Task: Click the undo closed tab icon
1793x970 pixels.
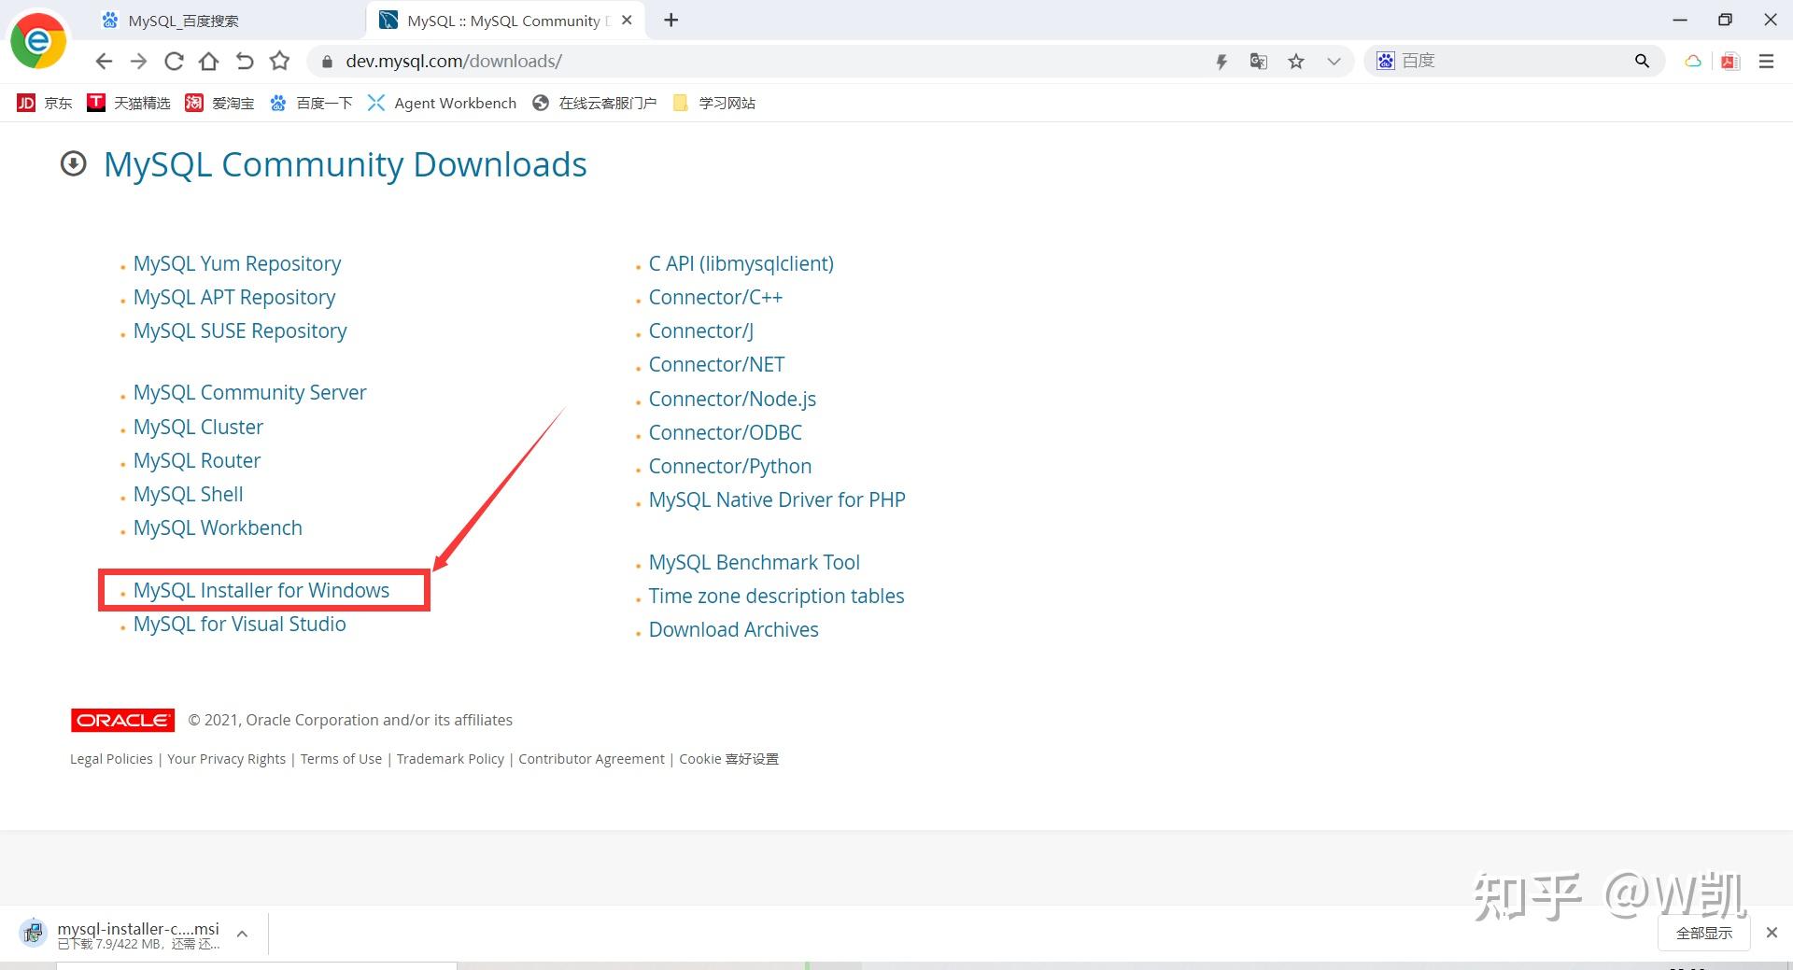Action: click(x=245, y=62)
